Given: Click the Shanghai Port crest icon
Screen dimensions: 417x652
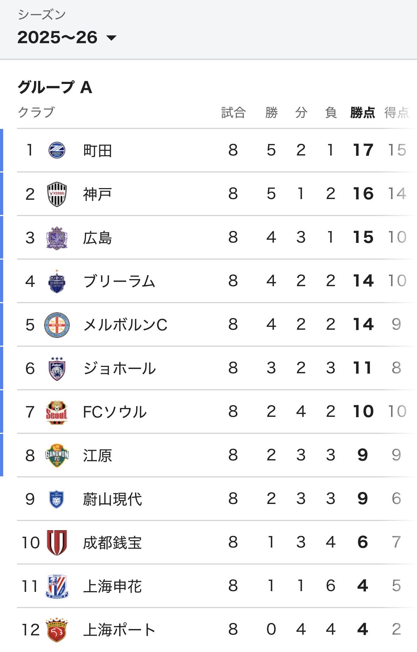Looking at the screenshot, I should point(57,630).
